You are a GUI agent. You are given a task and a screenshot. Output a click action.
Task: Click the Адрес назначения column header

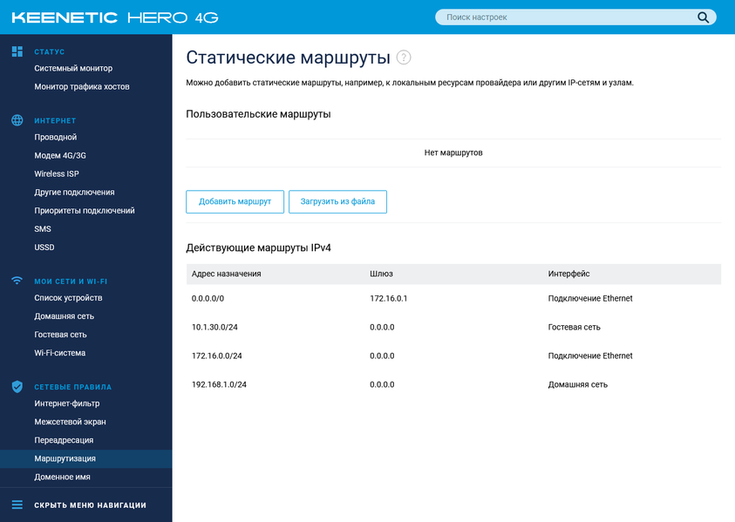[226, 274]
